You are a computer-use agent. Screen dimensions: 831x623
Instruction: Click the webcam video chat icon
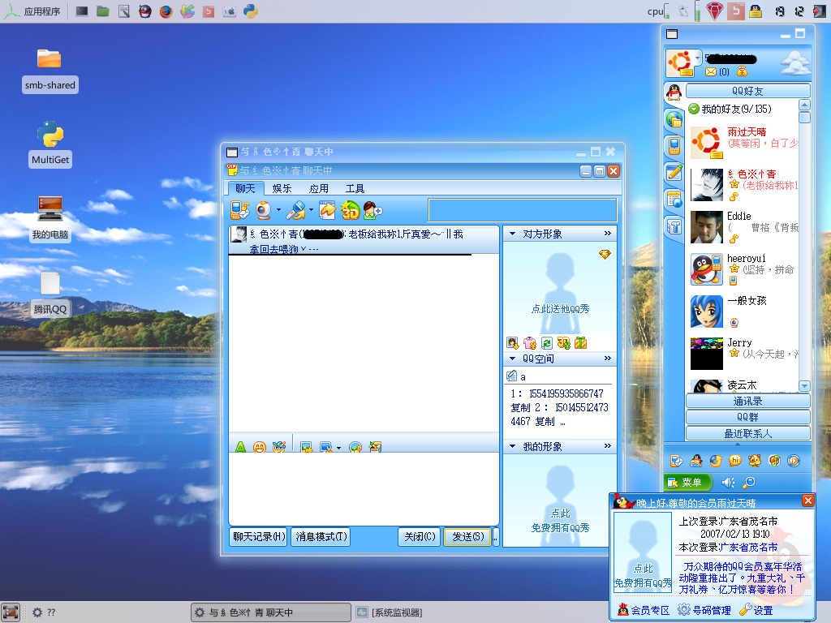[264, 210]
